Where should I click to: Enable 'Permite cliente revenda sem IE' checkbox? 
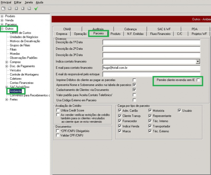point(198,80)
